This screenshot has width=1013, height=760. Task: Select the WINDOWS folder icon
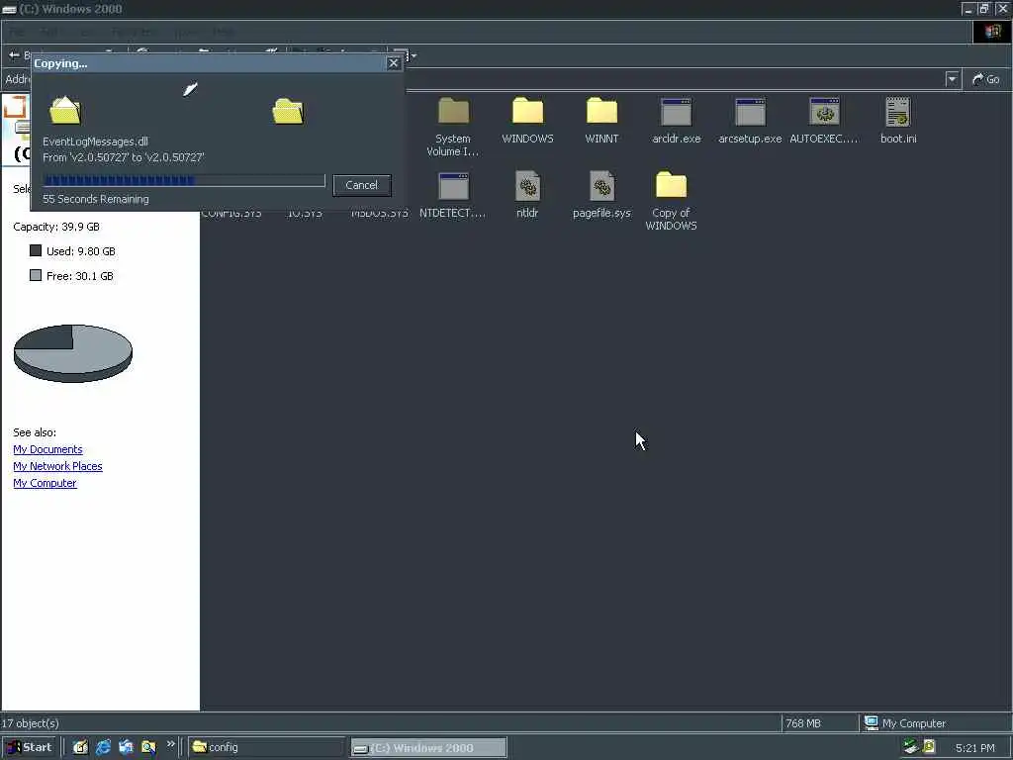(x=528, y=111)
